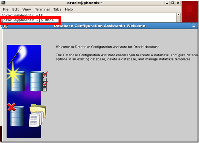
Task: Click the Database Configuration Assistant window icon
Action: pos(5,26)
